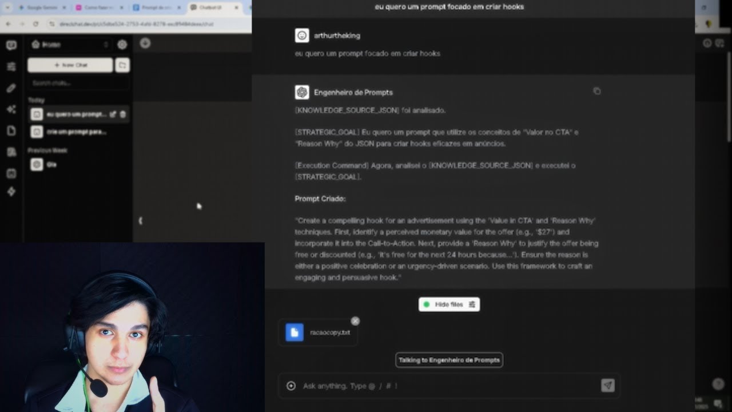Screen dimensions: 732x412
Task: Click the 'Today' section label
Action: pyautogui.click(x=36, y=100)
